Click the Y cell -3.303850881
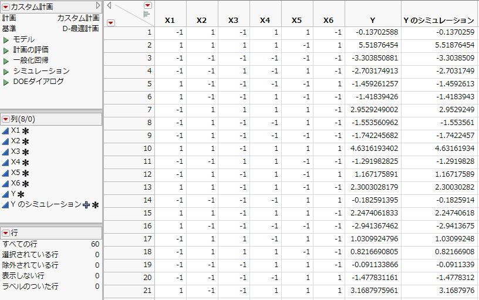This screenshot has width=479, height=300. pos(373,58)
